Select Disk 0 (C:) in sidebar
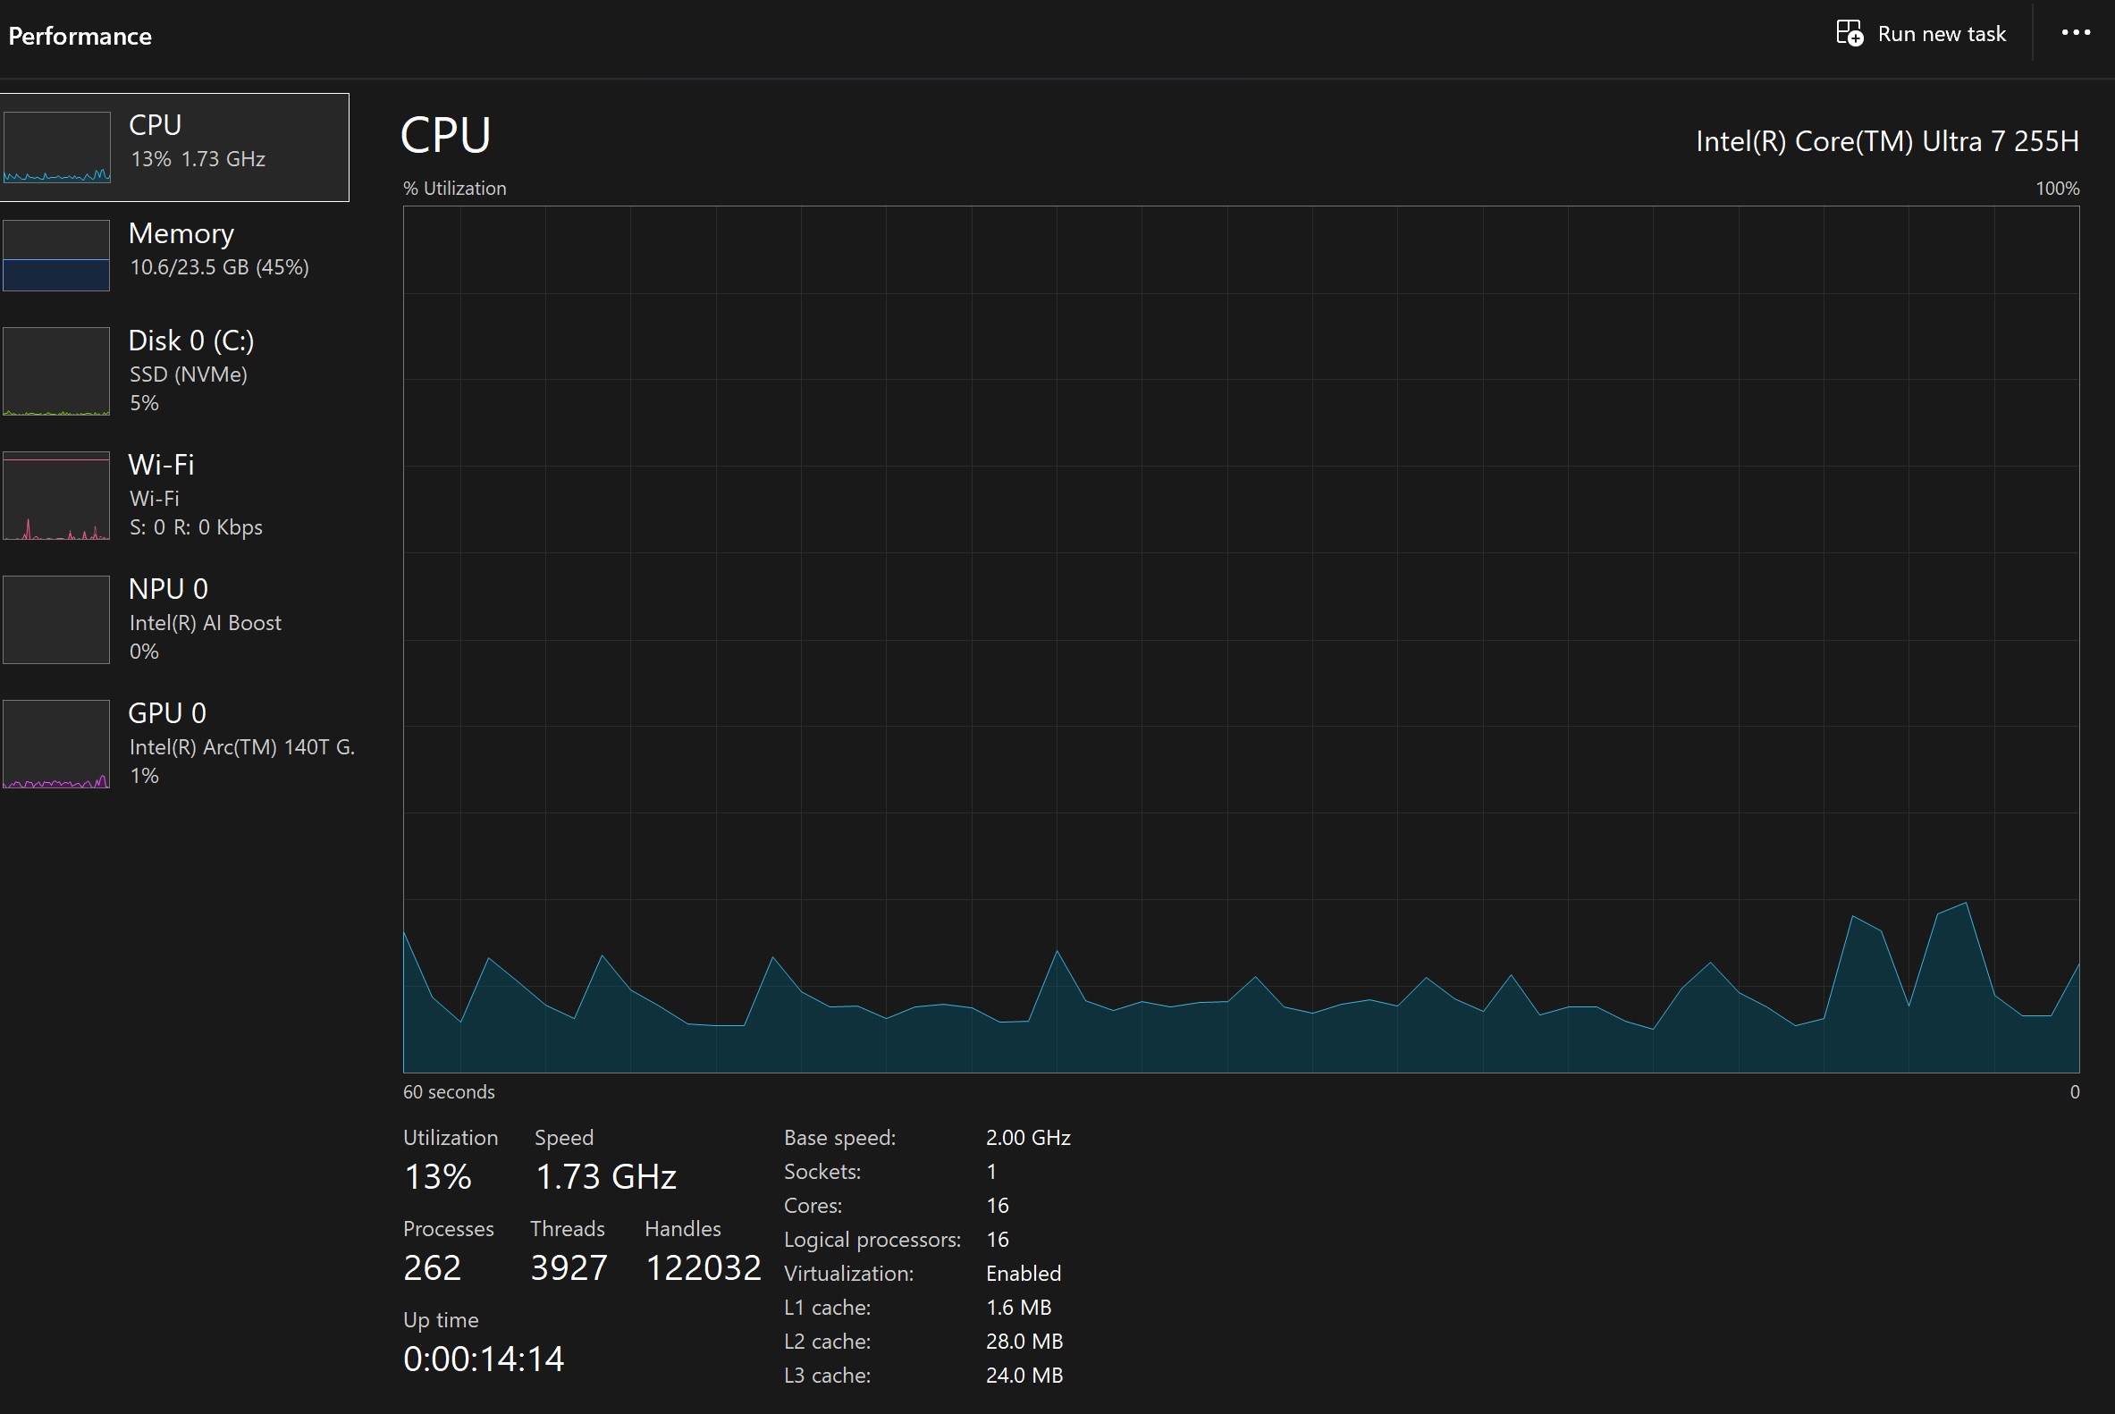The height and width of the screenshot is (1414, 2115). 191,341
